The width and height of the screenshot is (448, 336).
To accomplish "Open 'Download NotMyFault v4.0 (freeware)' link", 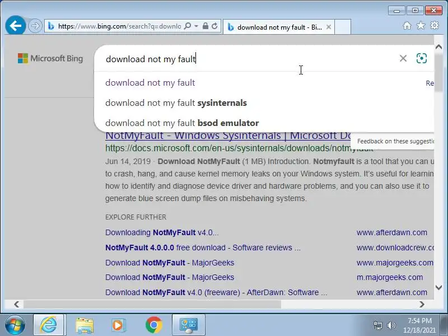I will click(216, 292).
